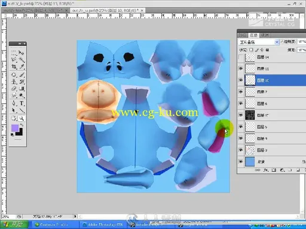Select the Burn tool in toolbox

[22, 95]
